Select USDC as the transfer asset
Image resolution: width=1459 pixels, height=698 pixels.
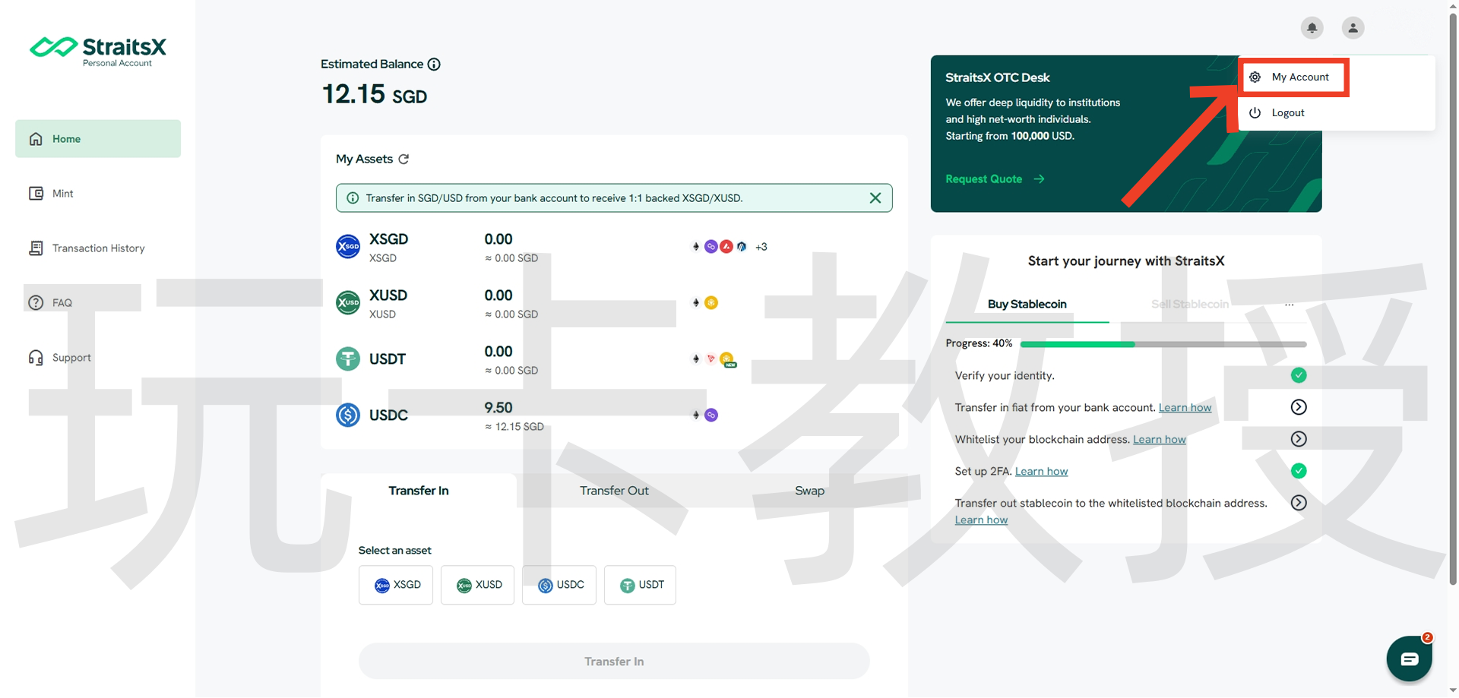(559, 585)
